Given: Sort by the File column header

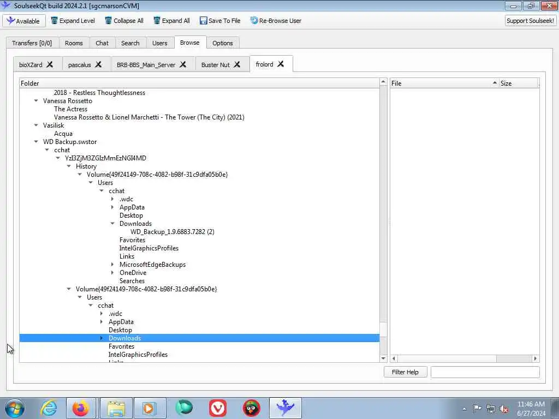Looking at the screenshot, I should tap(444, 83).
